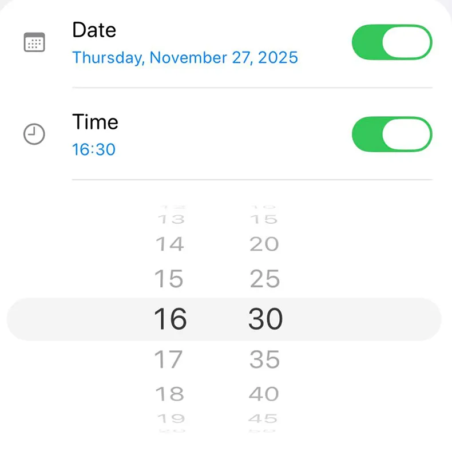Screen dimensions: 452x451
Task: Click the Date row label
Action: click(94, 30)
